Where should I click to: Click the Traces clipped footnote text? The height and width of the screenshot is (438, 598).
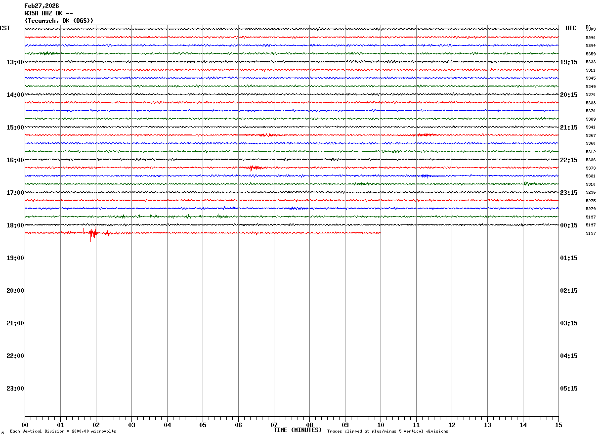[387, 432]
